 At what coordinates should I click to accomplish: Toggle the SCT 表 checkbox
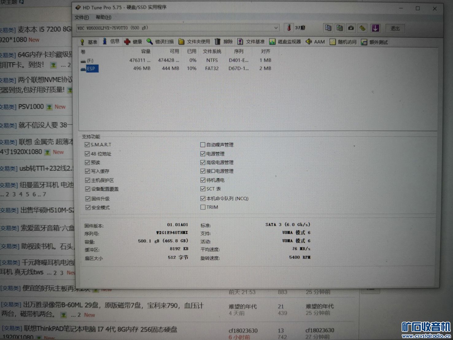click(x=203, y=189)
